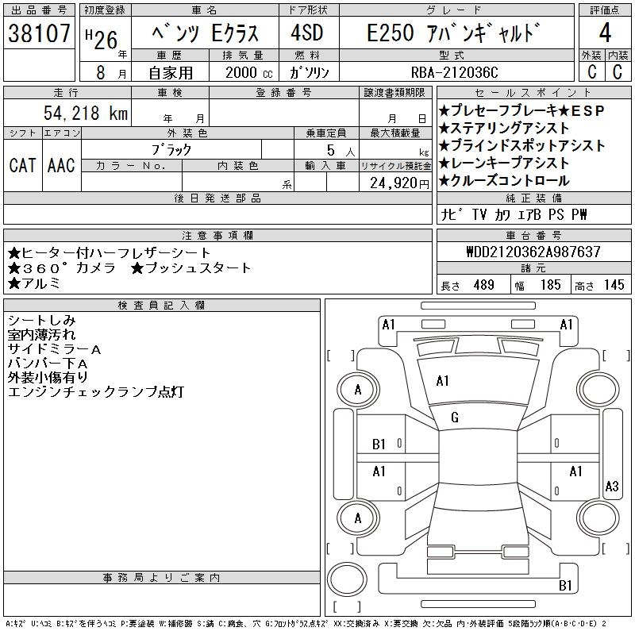Select the shift value "CAT"
The width and height of the screenshot is (635, 635).
(23, 165)
